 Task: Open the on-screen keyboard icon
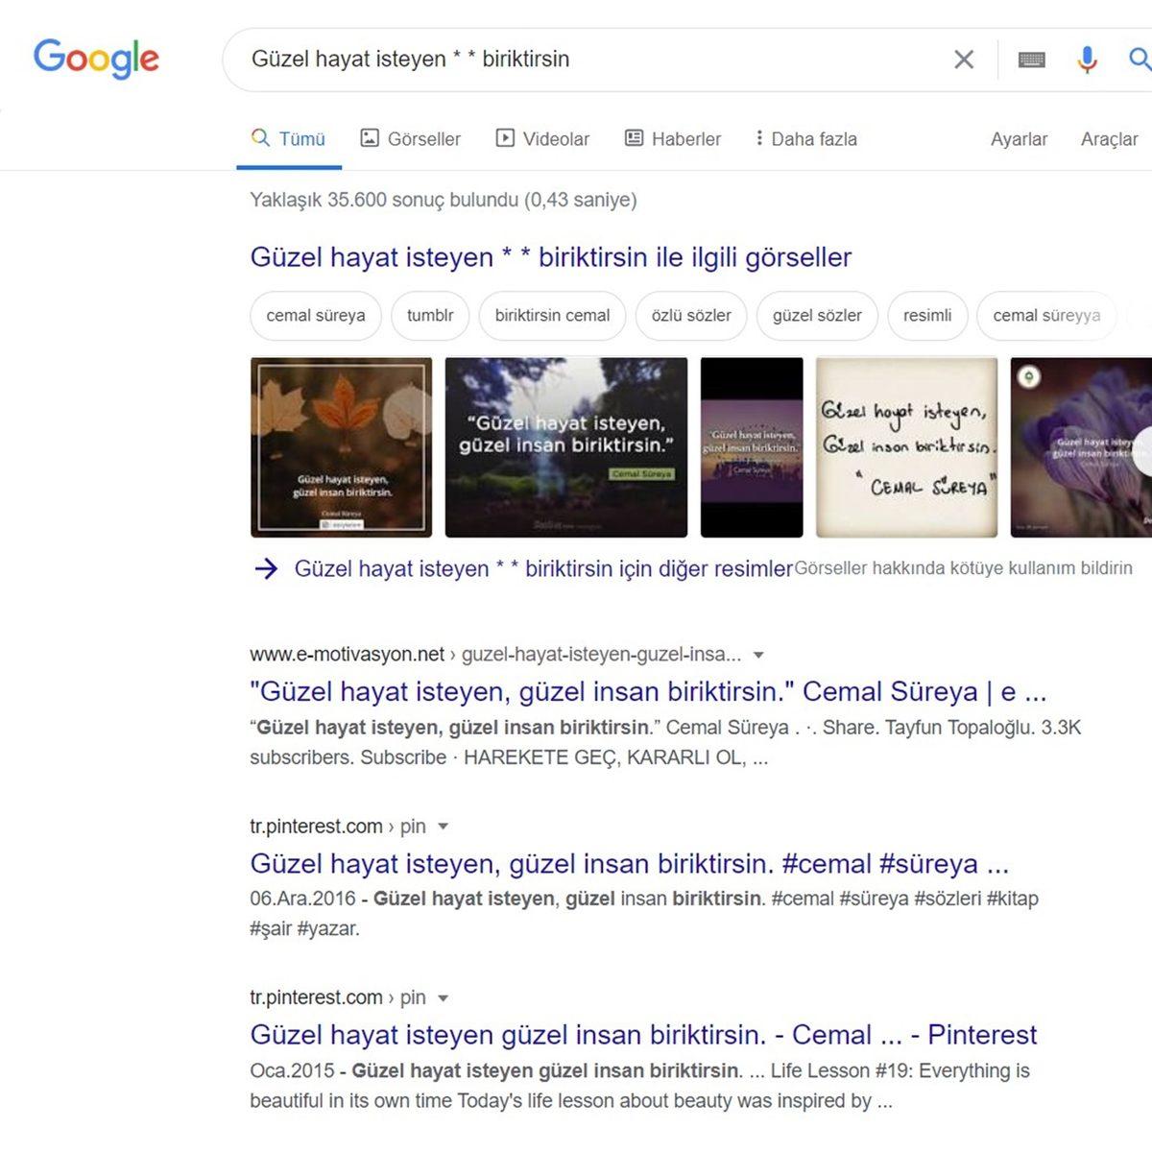tap(1032, 60)
